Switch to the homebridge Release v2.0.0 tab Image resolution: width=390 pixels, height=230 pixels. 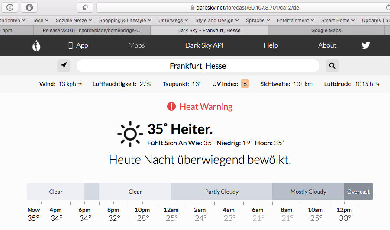pos(92,31)
